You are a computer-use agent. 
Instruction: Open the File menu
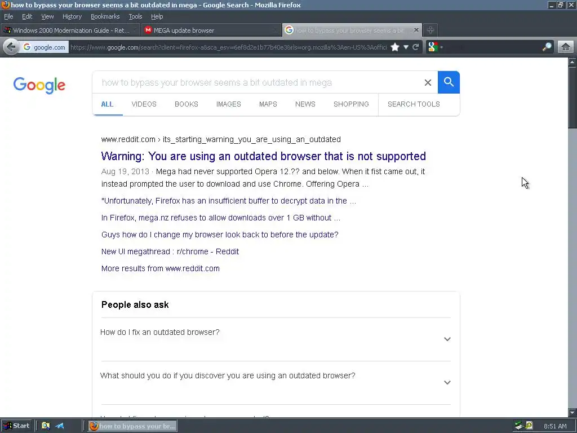tap(8, 16)
